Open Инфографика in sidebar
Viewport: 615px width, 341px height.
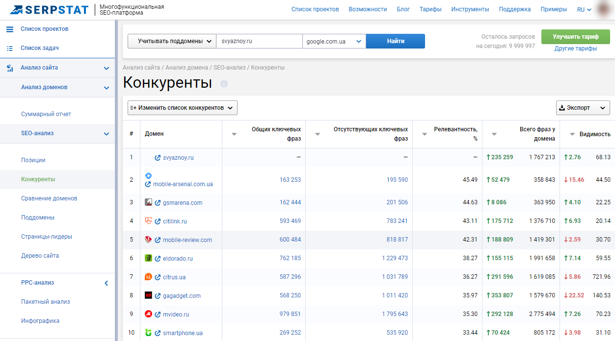(x=40, y=321)
